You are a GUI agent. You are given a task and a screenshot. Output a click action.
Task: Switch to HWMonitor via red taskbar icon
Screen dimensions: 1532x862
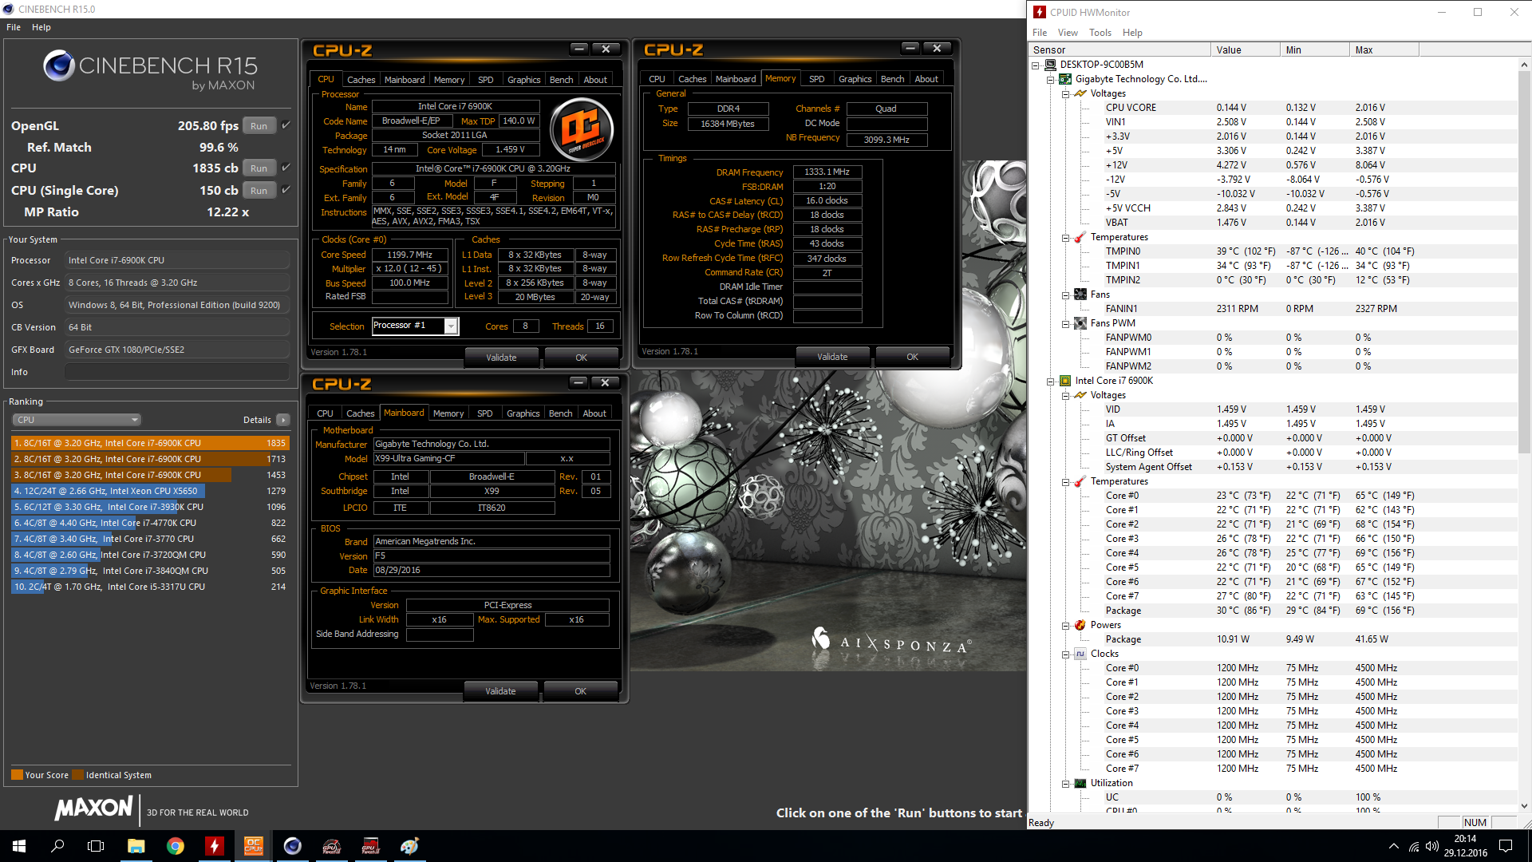click(x=215, y=846)
